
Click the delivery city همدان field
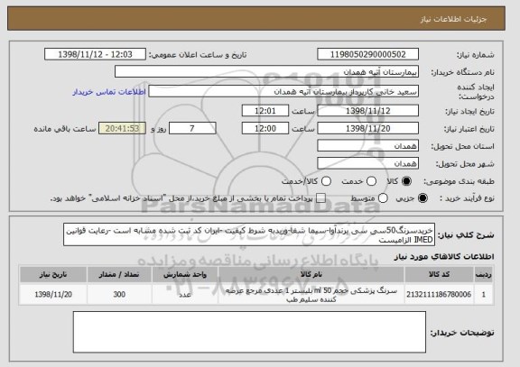tap(367, 163)
